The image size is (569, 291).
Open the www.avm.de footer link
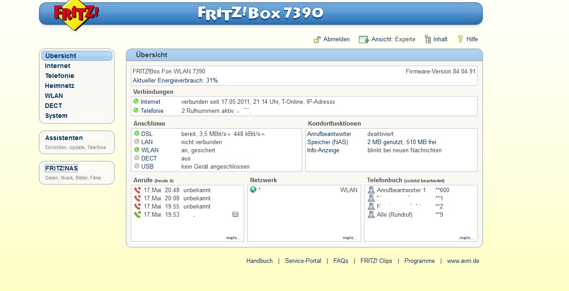point(463,261)
